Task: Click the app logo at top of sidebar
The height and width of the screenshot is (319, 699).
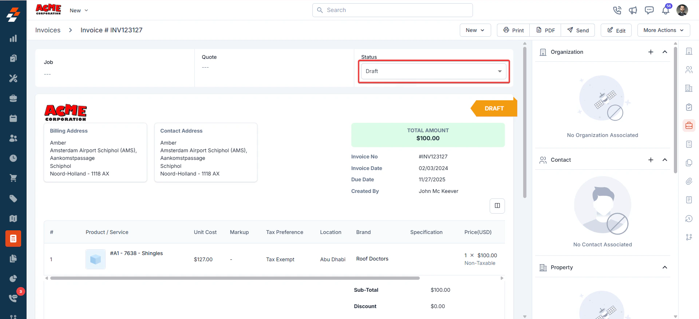Action: 13,15
